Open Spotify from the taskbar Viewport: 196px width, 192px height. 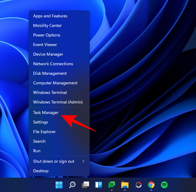tap(164, 185)
